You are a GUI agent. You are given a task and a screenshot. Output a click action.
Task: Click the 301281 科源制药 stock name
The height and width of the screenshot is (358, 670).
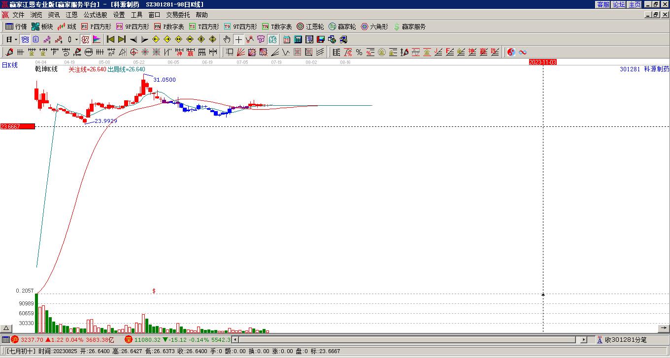[644, 69]
